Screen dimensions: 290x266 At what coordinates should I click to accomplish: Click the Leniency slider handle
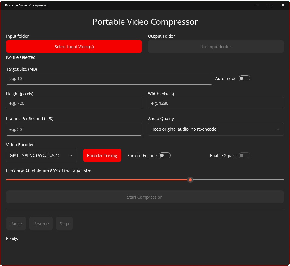click(x=190, y=179)
